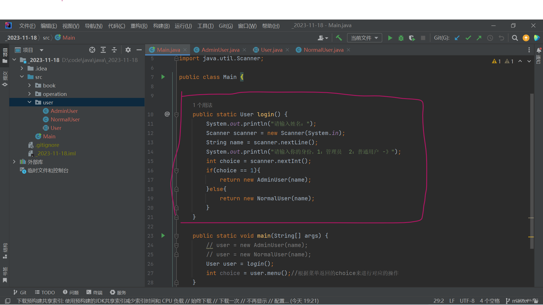This screenshot has width=543, height=305.
Task: Go to previous highlighted problem arrow
Action: coord(520,61)
